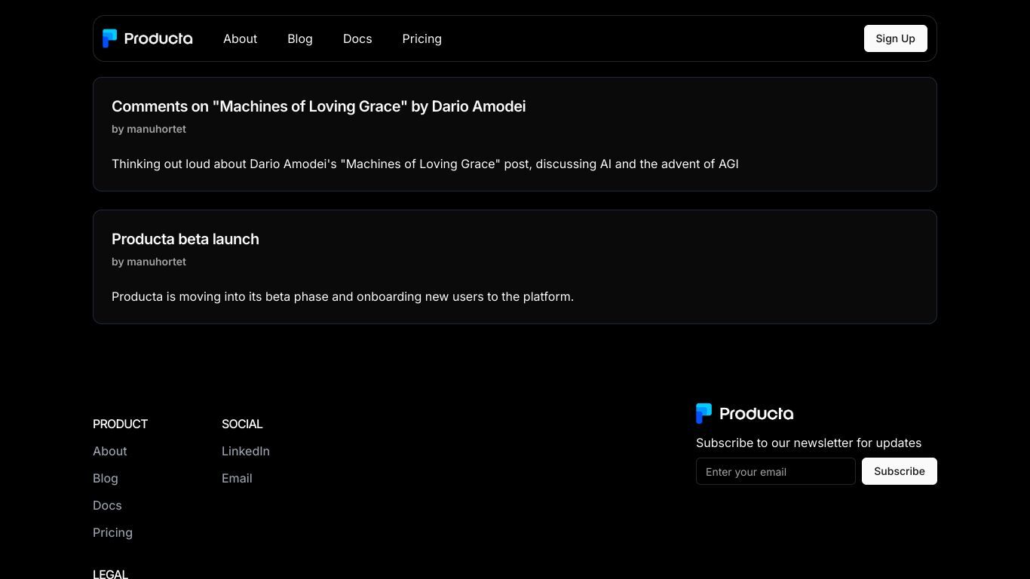1030x579 pixels.
Task: Open About link in footer Product column
Action: point(110,451)
